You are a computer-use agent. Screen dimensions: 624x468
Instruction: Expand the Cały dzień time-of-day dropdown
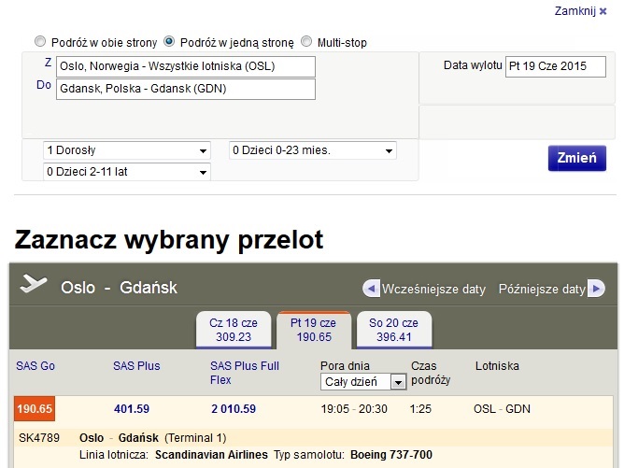[x=363, y=382]
